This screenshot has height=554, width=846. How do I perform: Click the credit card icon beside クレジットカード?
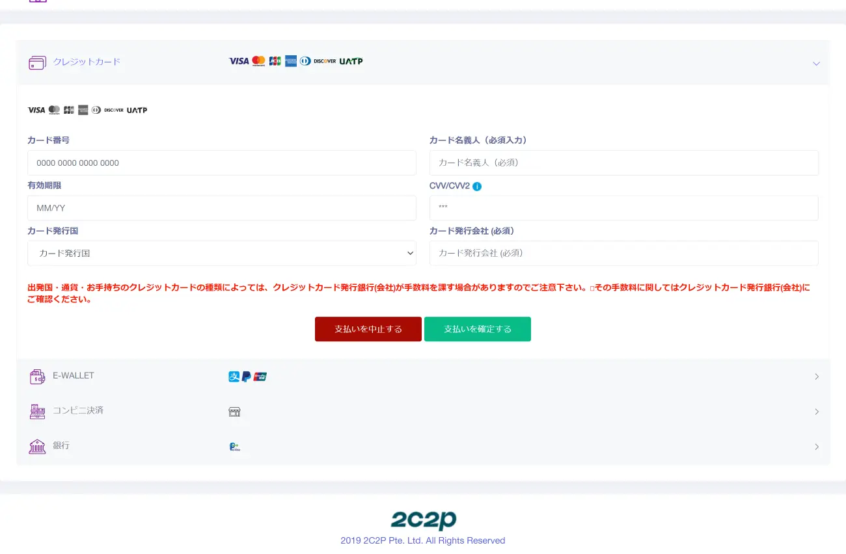[37, 63]
